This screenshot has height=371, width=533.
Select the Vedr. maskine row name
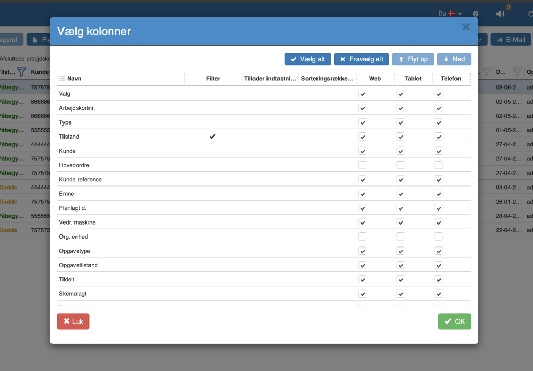(77, 222)
